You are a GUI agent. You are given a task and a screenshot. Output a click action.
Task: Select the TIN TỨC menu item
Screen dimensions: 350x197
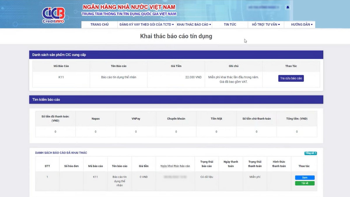[230, 25]
